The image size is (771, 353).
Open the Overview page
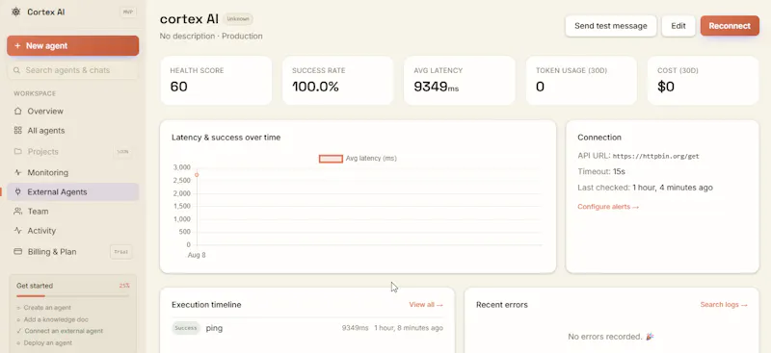(73, 111)
